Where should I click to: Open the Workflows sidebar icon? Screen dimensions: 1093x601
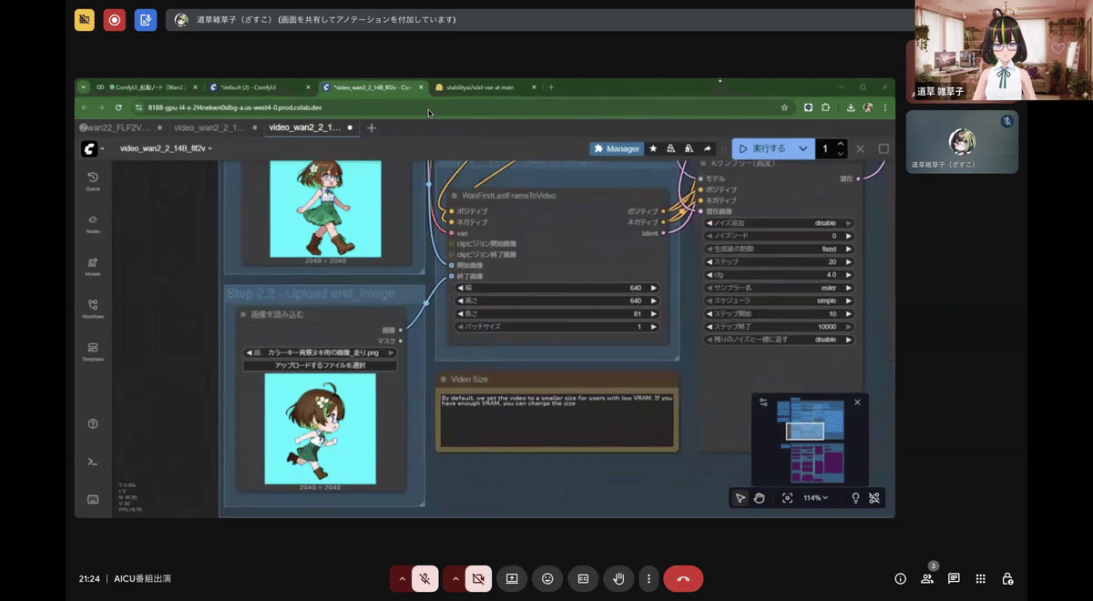click(93, 308)
